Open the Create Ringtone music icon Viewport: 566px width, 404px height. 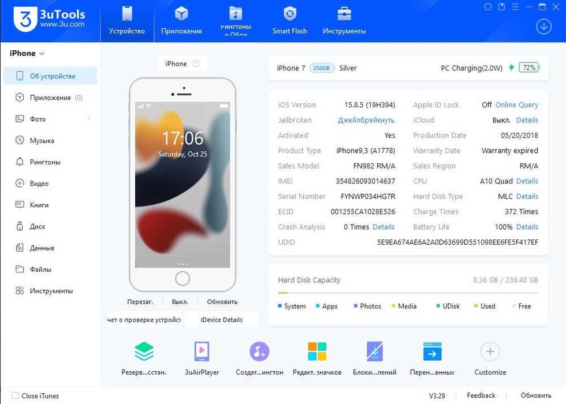tap(259, 351)
